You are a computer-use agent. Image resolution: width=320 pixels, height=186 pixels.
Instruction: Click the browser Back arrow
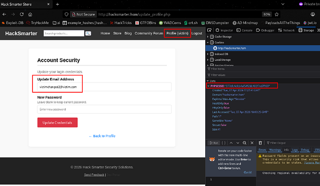point(4,14)
